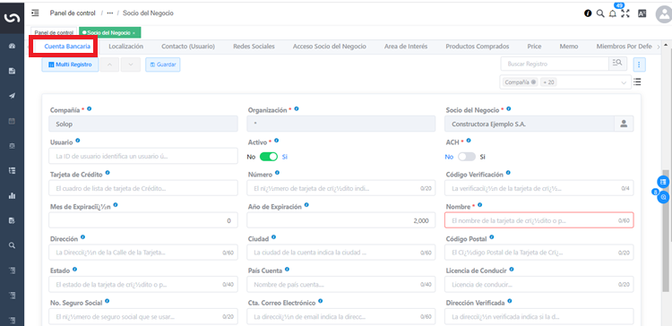The height and width of the screenshot is (326, 672).
Task: Collapse the sidebar menu toggle icon
Action: click(x=35, y=13)
